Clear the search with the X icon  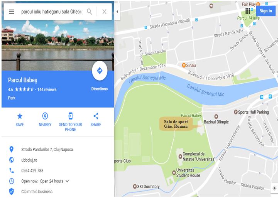pos(105,12)
